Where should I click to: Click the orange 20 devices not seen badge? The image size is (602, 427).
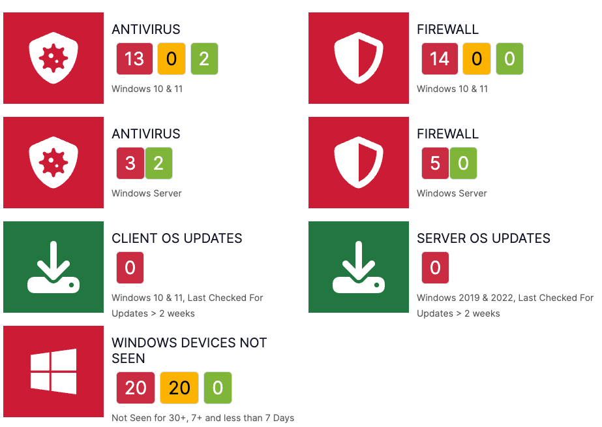click(x=179, y=388)
